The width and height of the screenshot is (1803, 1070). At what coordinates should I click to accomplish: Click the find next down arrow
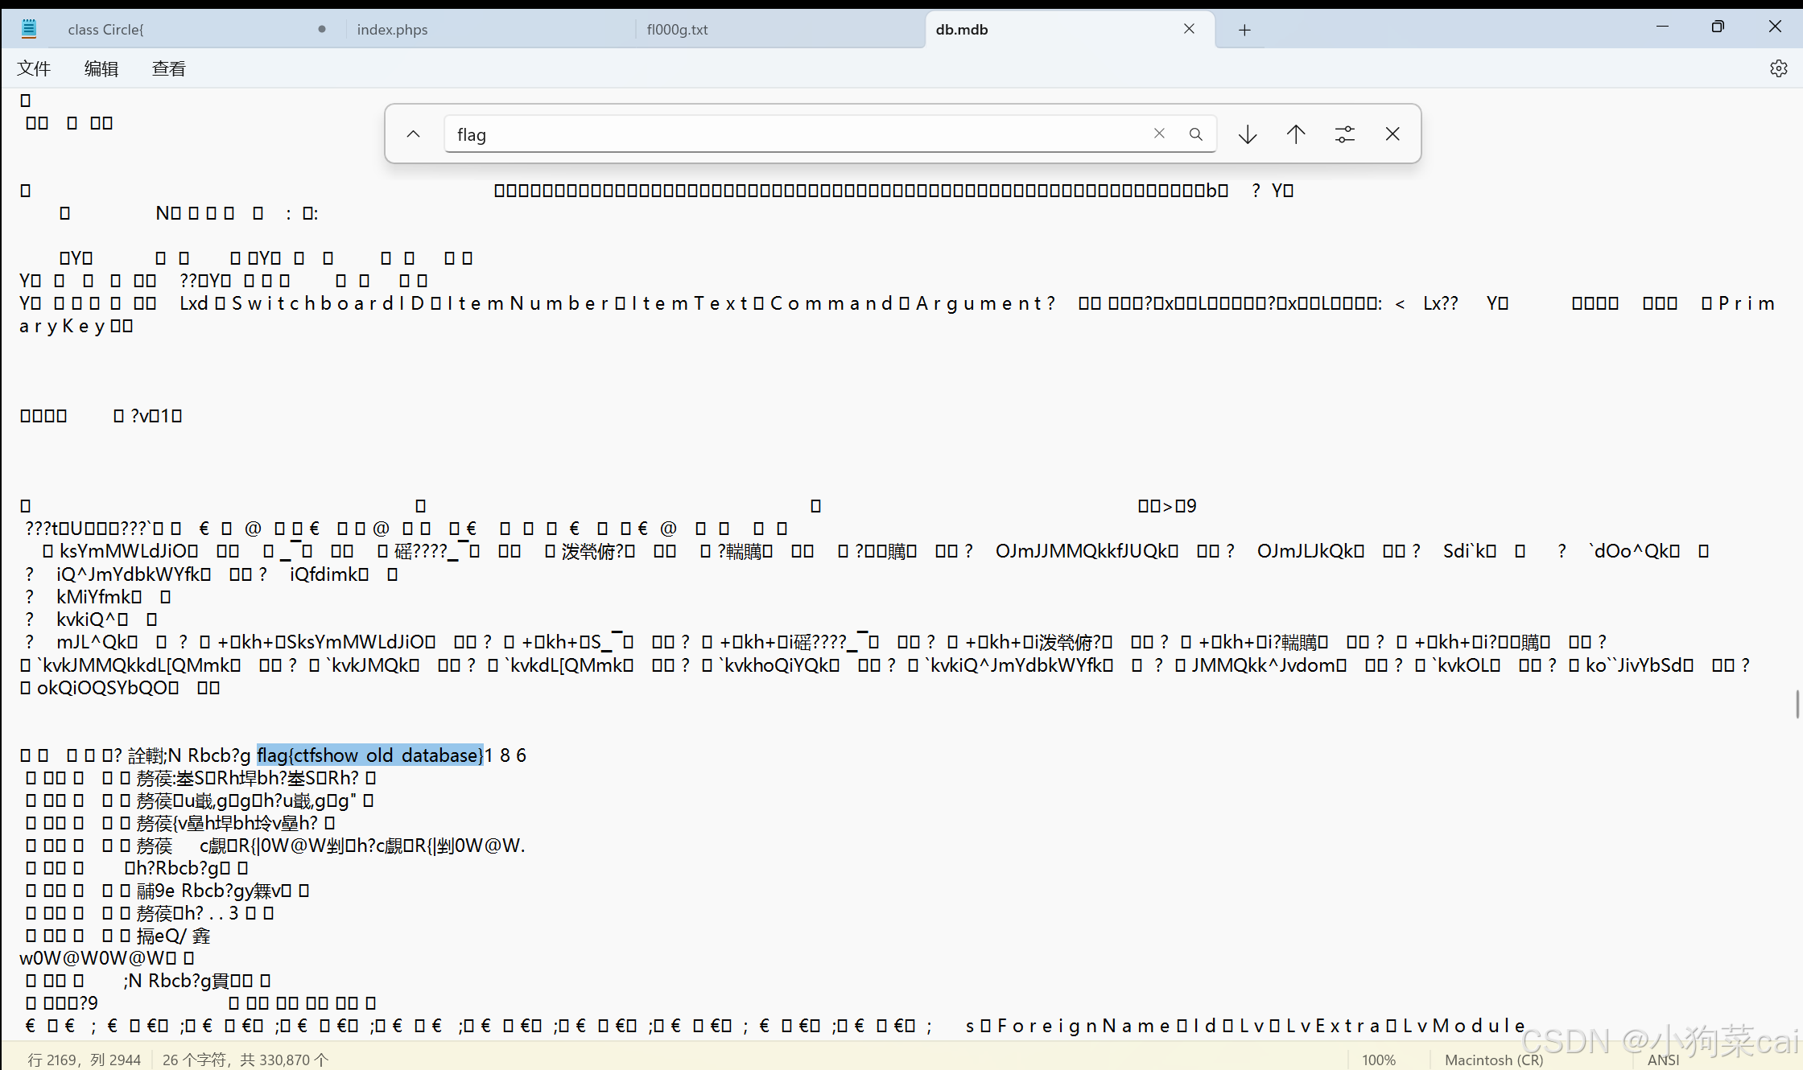click(1248, 134)
